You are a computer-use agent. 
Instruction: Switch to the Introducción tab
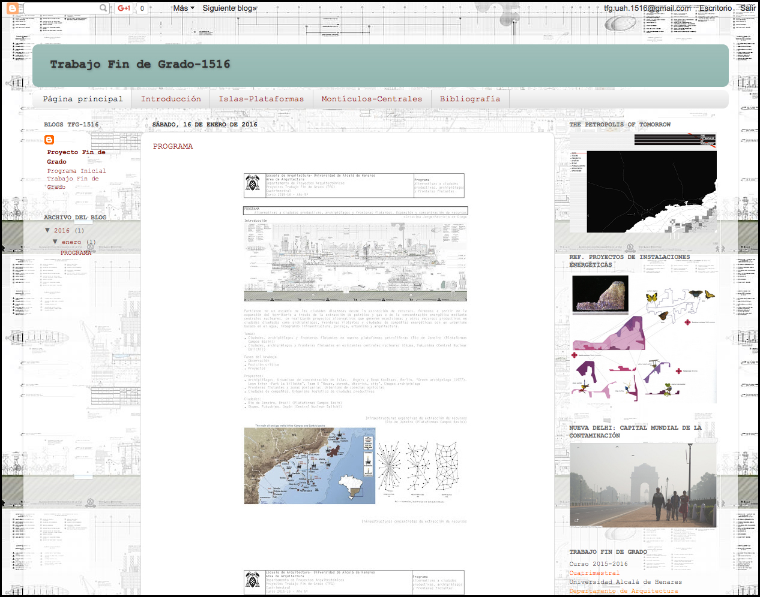click(170, 99)
